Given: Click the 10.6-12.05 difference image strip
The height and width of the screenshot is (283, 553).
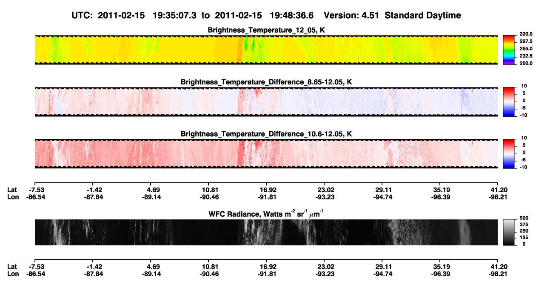Looking at the screenshot, I should click(266, 154).
